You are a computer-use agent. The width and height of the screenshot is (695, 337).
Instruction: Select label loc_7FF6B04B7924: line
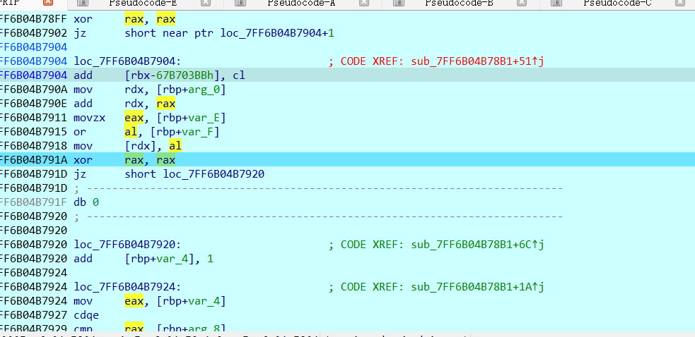[x=127, y=287]
